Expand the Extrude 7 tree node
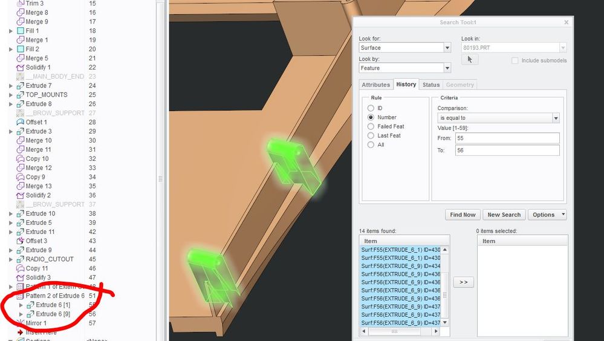The height and width of the screenshot is (341, 604). click(11, 85)
